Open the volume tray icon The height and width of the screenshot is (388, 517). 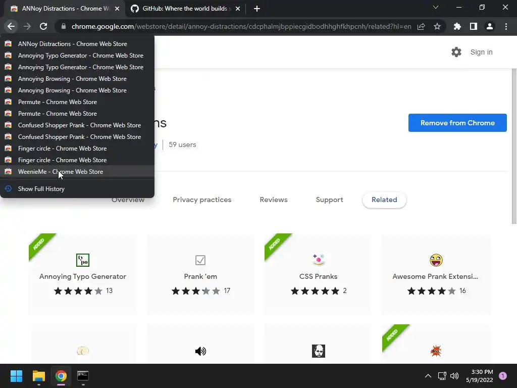click(454, 376)
